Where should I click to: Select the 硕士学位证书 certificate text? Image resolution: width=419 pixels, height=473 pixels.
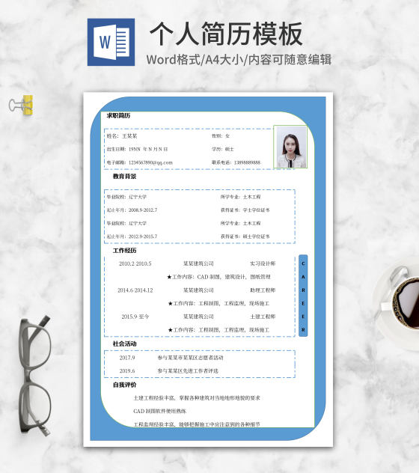coord(256,236)
